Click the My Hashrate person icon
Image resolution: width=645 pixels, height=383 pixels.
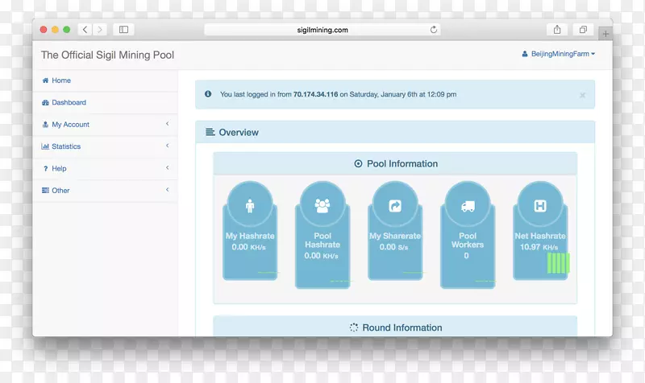pyautogui.click(x=250, y=206)
